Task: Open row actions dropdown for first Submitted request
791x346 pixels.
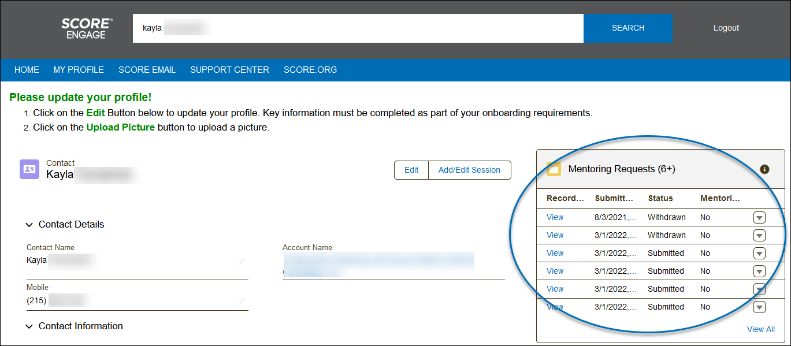Action: 759,254
